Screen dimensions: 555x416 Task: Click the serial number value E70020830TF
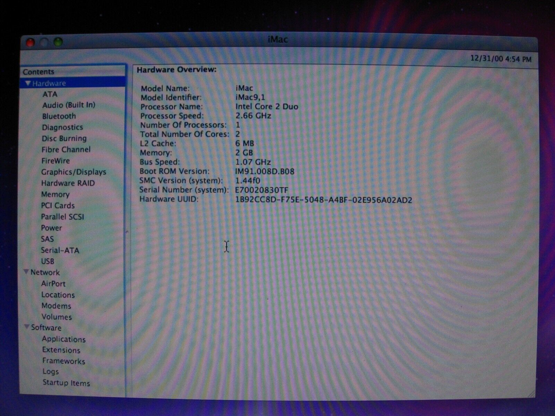[x=262, y=190]
